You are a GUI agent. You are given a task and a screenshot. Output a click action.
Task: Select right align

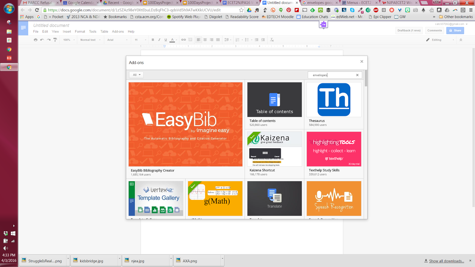211,40
